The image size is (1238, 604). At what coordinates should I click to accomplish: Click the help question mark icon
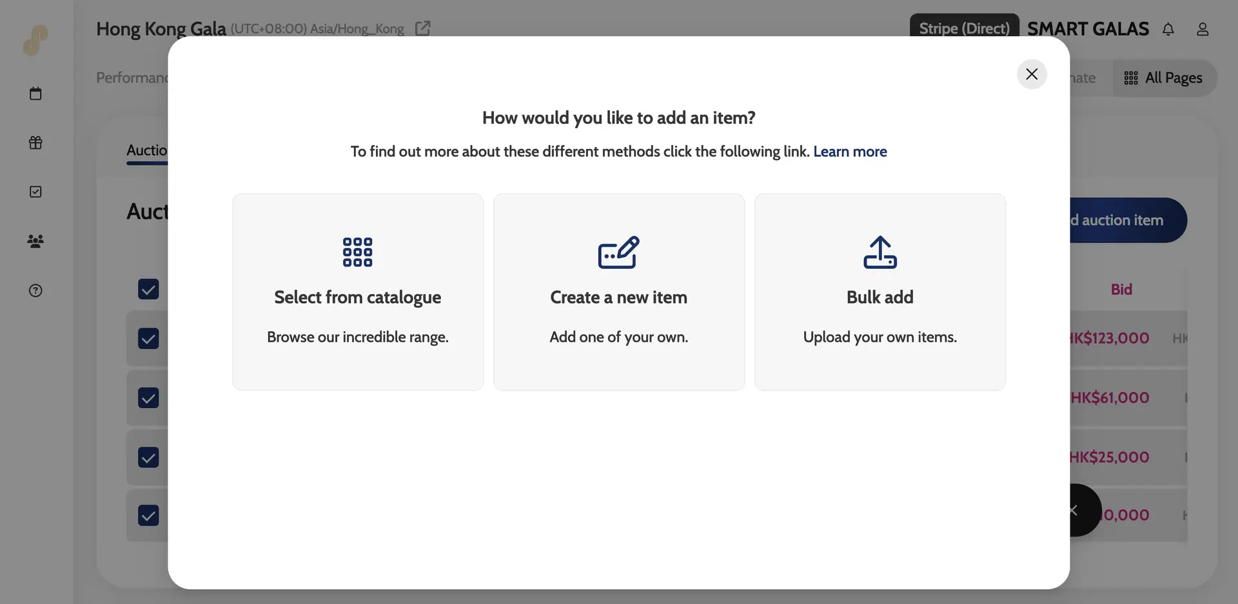pyautogui.click(x=35, y=290)
